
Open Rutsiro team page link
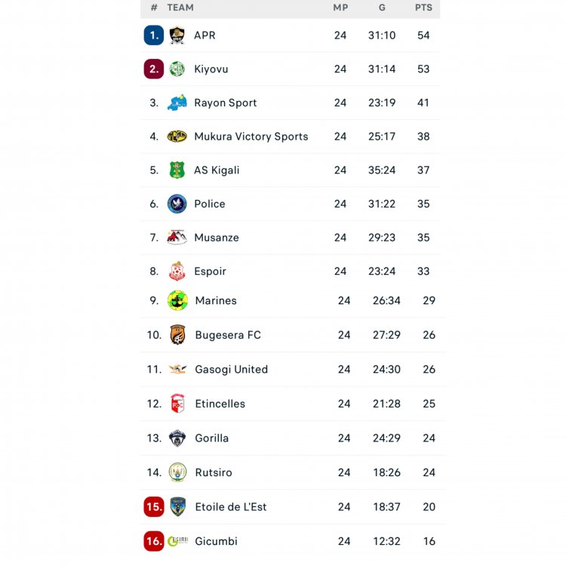click(214, 472)
